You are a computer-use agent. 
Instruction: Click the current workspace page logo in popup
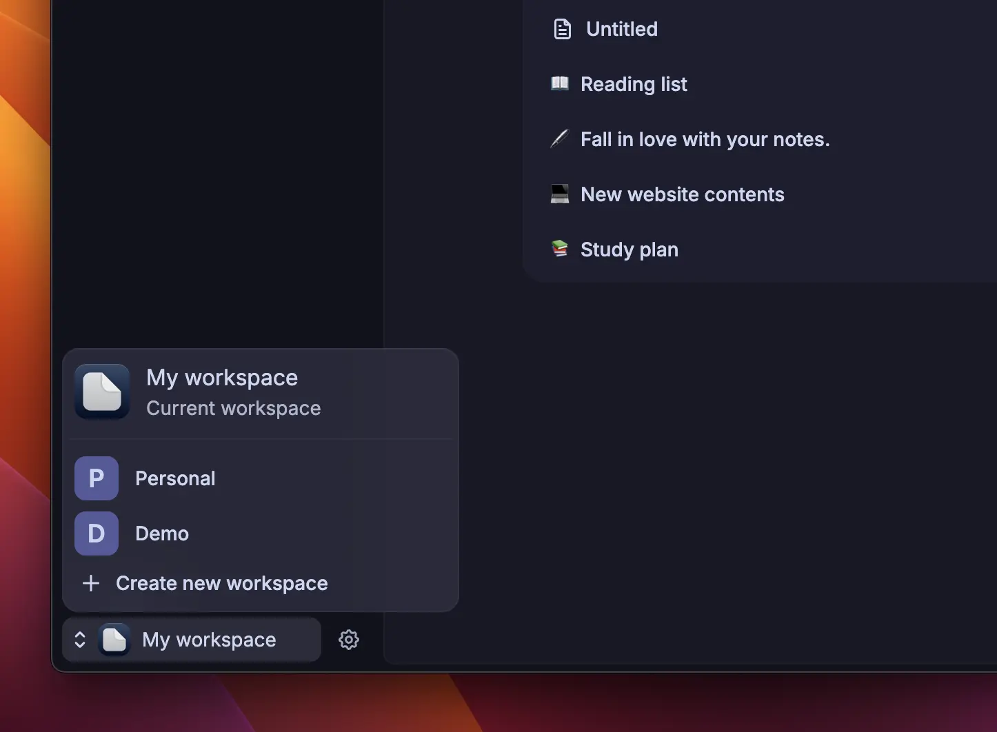102,392
